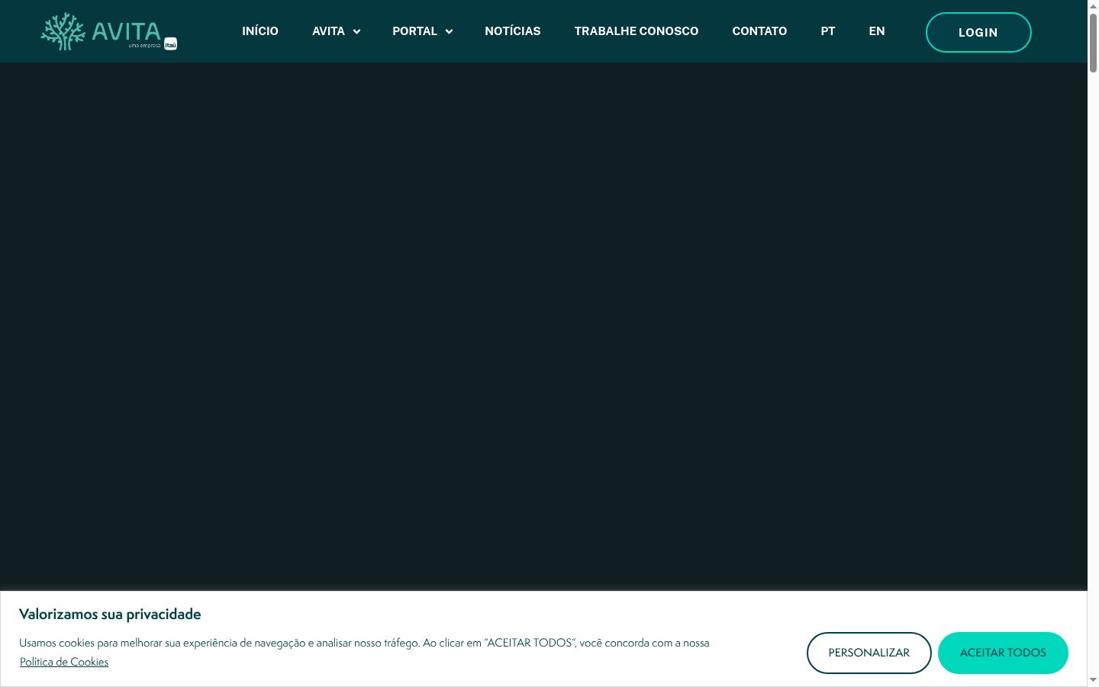
Task: Switch language to EN
Action: pyautogui.click(x=877, y=31)
